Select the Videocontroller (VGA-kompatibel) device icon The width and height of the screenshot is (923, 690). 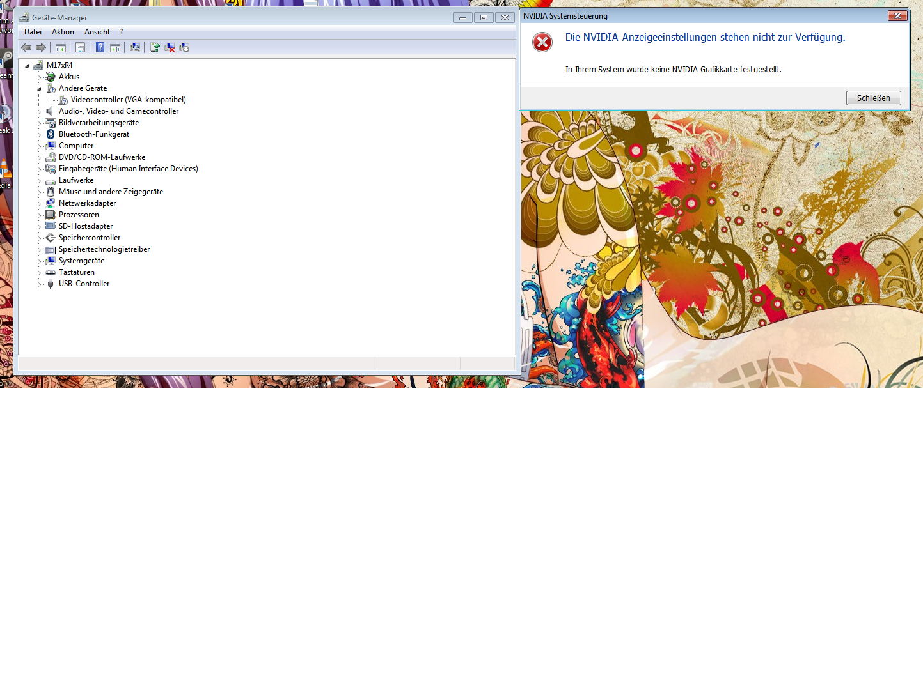point(63,100)
